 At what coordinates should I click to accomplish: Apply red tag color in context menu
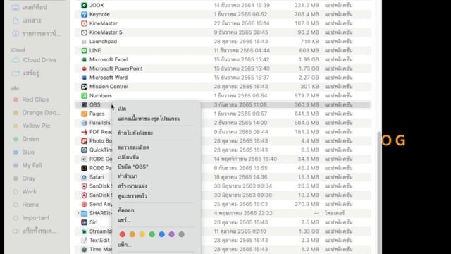point(122,234)
